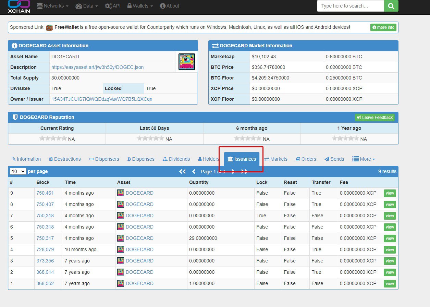The width and height of the screenshot is (430, 307).
Task: Open the per page count selector
Action: [18, 171]
